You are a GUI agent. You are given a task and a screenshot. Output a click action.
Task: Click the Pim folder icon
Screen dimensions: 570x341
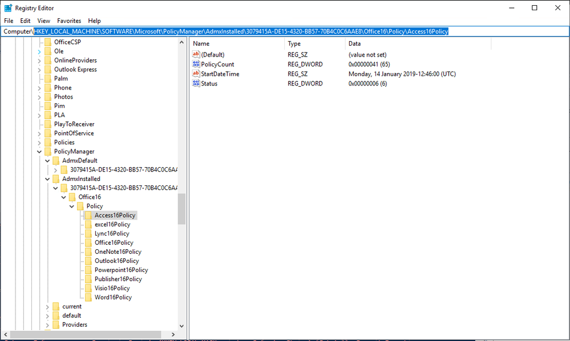48,105
